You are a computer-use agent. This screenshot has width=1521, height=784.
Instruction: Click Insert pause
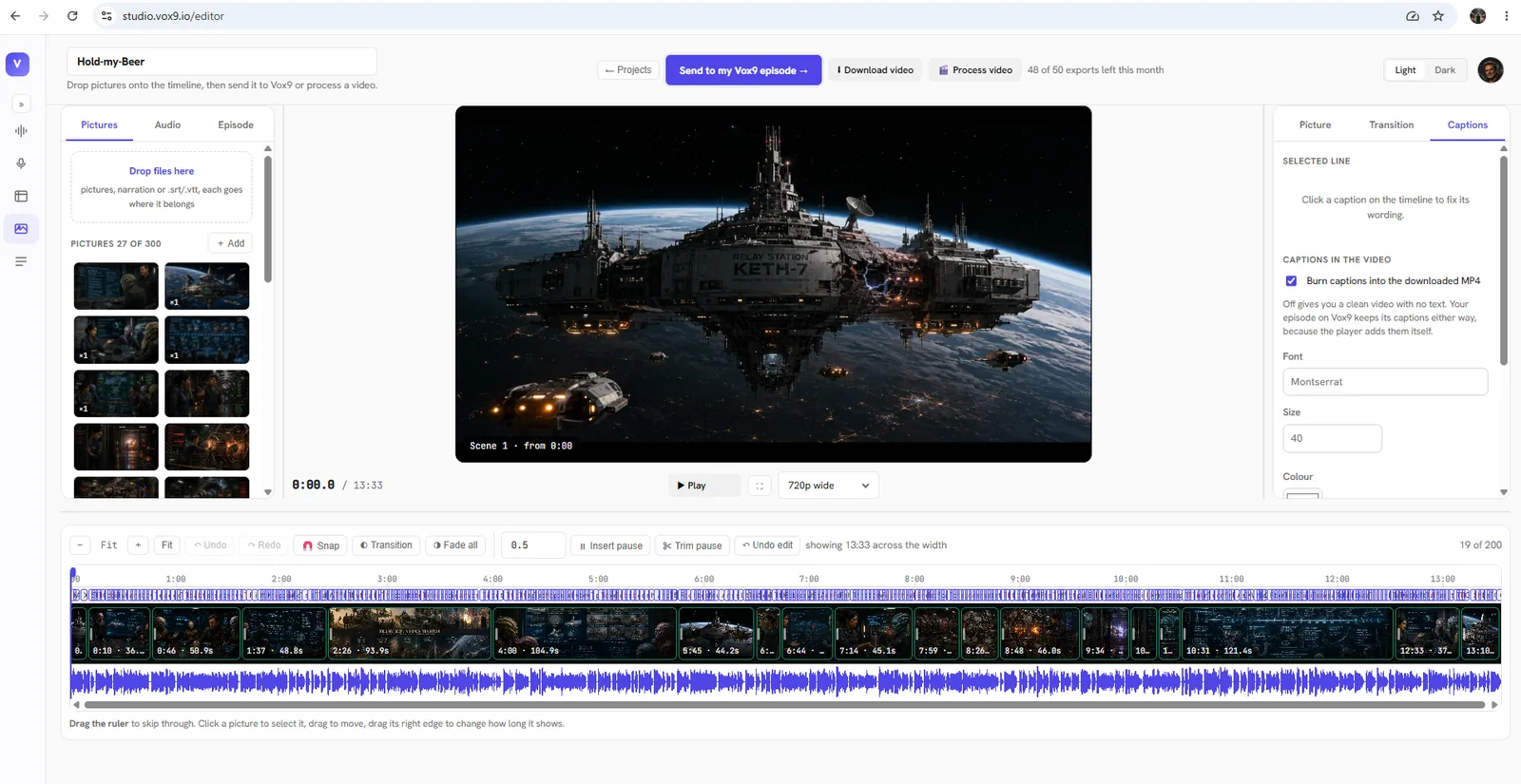point(610,545)
